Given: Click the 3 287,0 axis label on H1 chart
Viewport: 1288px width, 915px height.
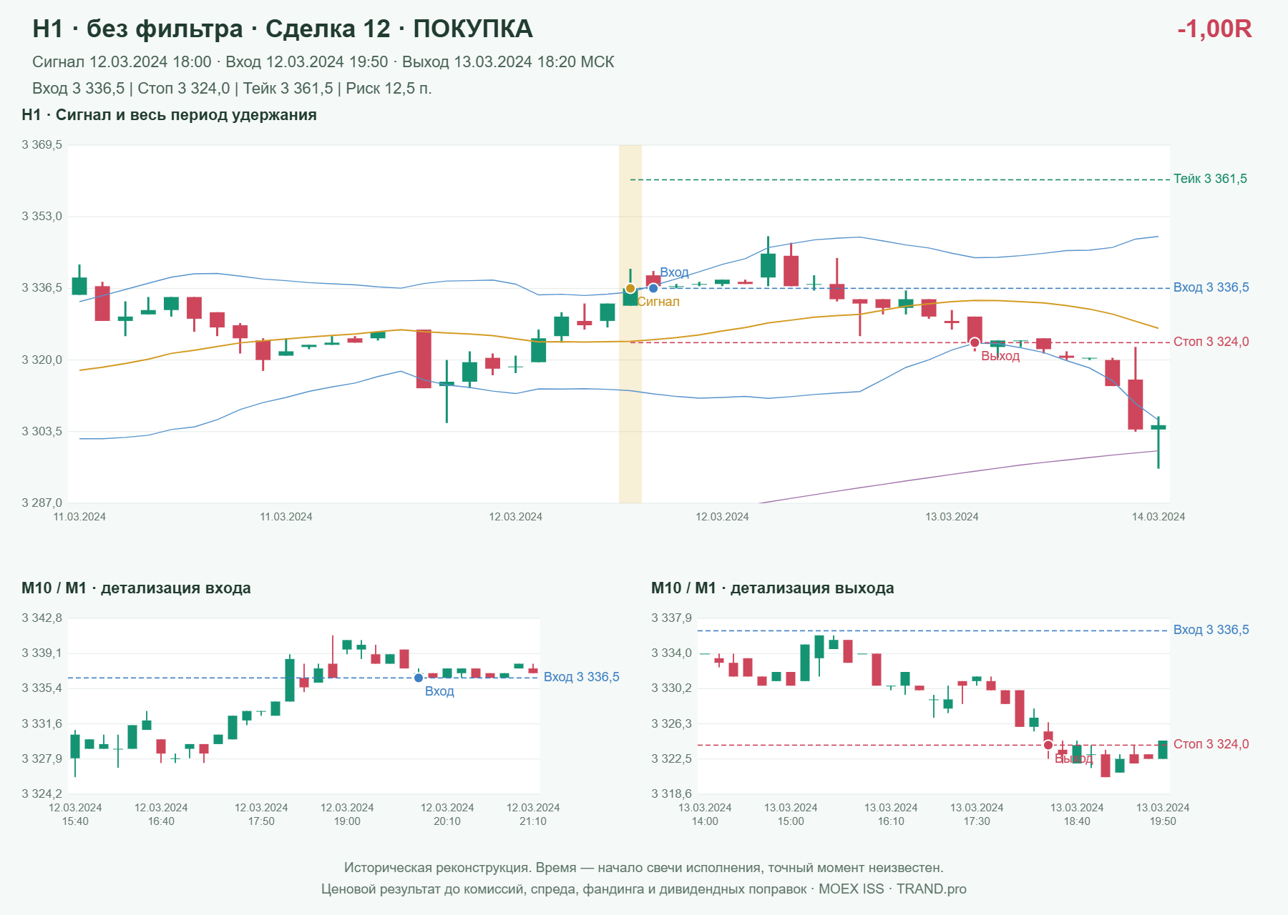Looking at the screenshot, I should [42, 503].
